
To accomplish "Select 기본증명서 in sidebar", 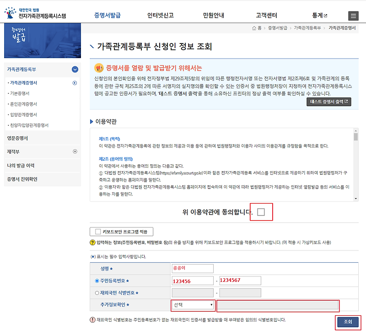I will (20, 93).
